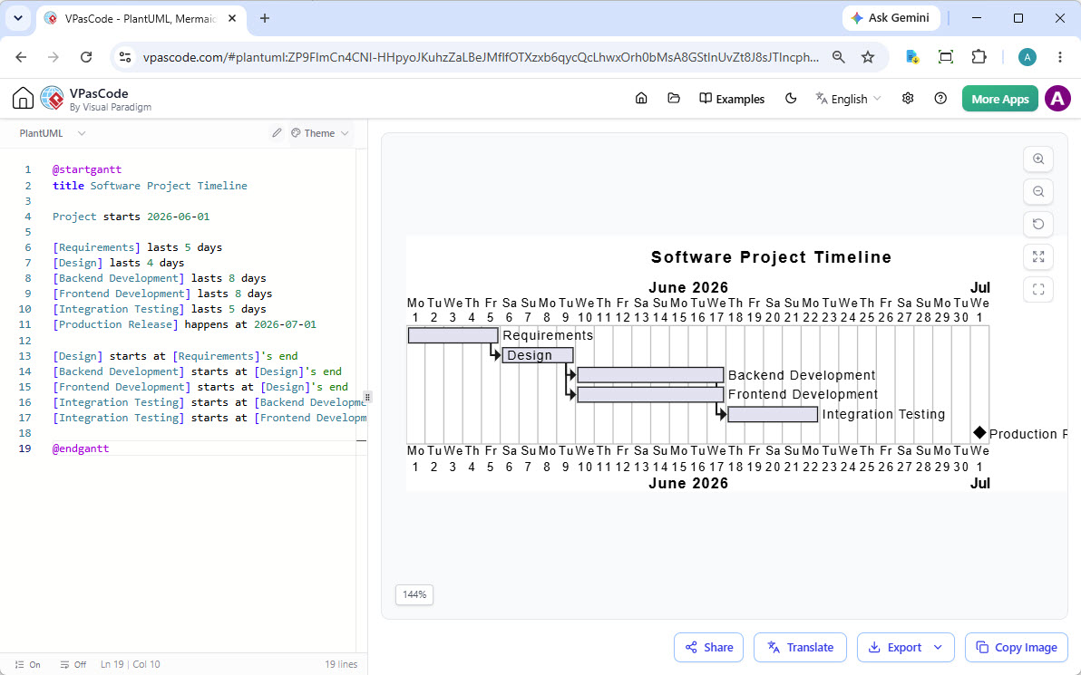
Task: Click the [Requirements] lasts 5 days line
Action: click(x=137, y=247)
